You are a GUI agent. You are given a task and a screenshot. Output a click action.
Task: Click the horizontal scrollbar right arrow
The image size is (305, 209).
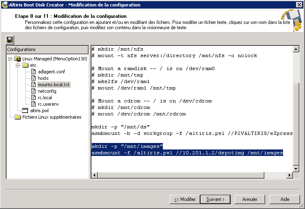(290, 175)
